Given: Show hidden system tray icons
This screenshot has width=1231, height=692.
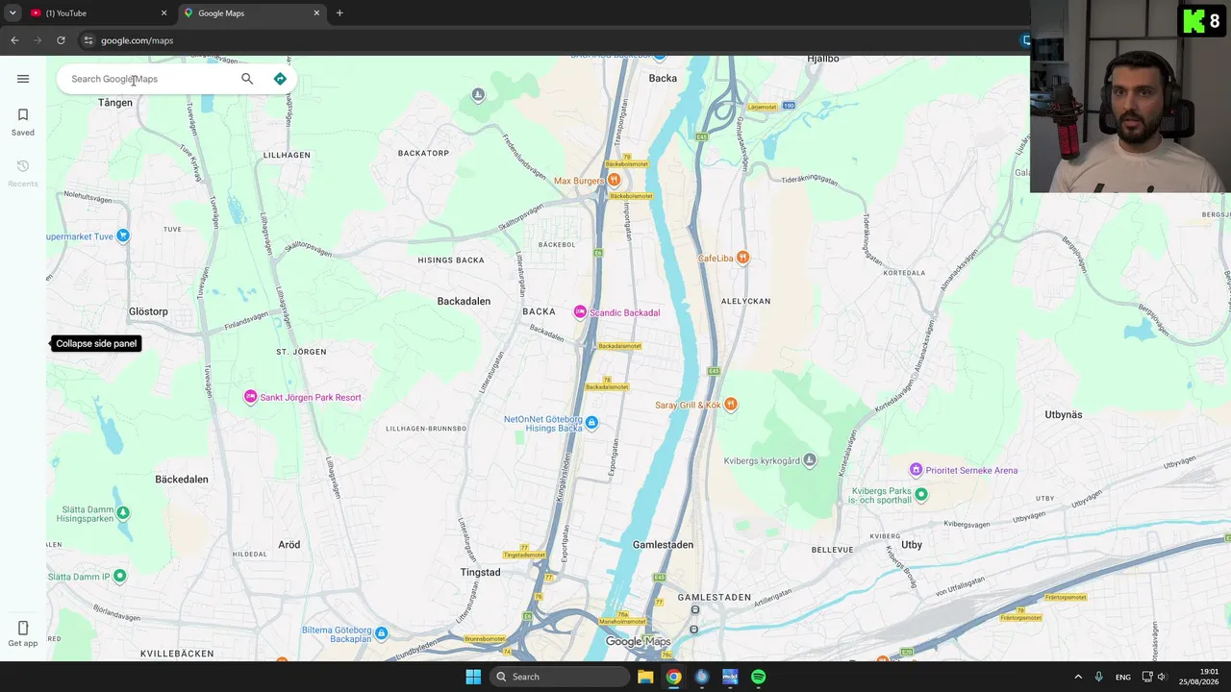Looking at the screenshot, I should 1078,677.
